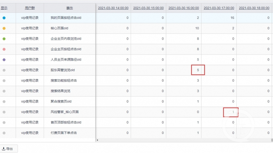
Task: Click value 8 in 企业主页内容浏览old row
Action: click(x=198, y=39)
